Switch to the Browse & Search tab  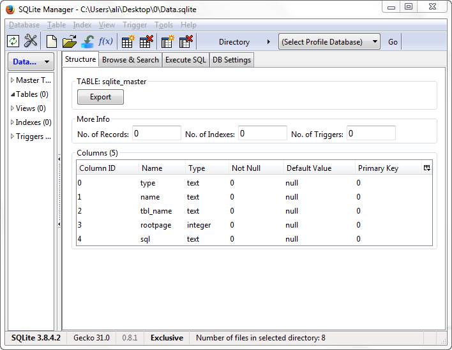tap(130, 60)
